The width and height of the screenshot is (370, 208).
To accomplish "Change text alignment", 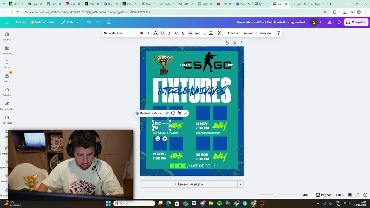I will tap(197, 33).
